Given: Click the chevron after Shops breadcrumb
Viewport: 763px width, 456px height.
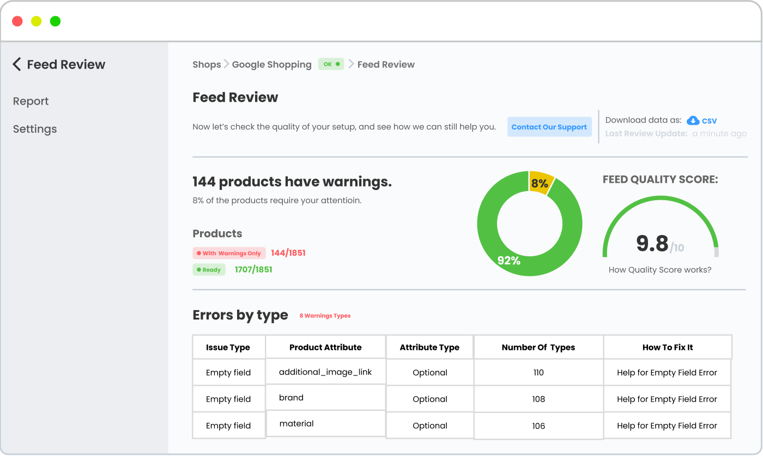Looking at the screenshot, I should coord(226,64).
